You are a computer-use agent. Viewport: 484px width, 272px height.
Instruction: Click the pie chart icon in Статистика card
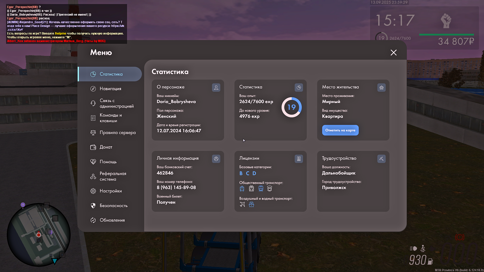pos(299,87)
